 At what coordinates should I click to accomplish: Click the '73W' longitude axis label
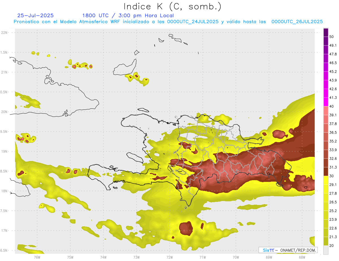tap(136, 257)
